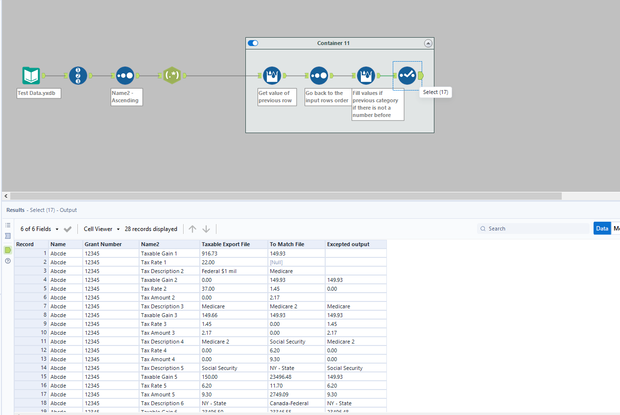Open the RegEx tool configuration
620x415 pixels.
[172, 75]
